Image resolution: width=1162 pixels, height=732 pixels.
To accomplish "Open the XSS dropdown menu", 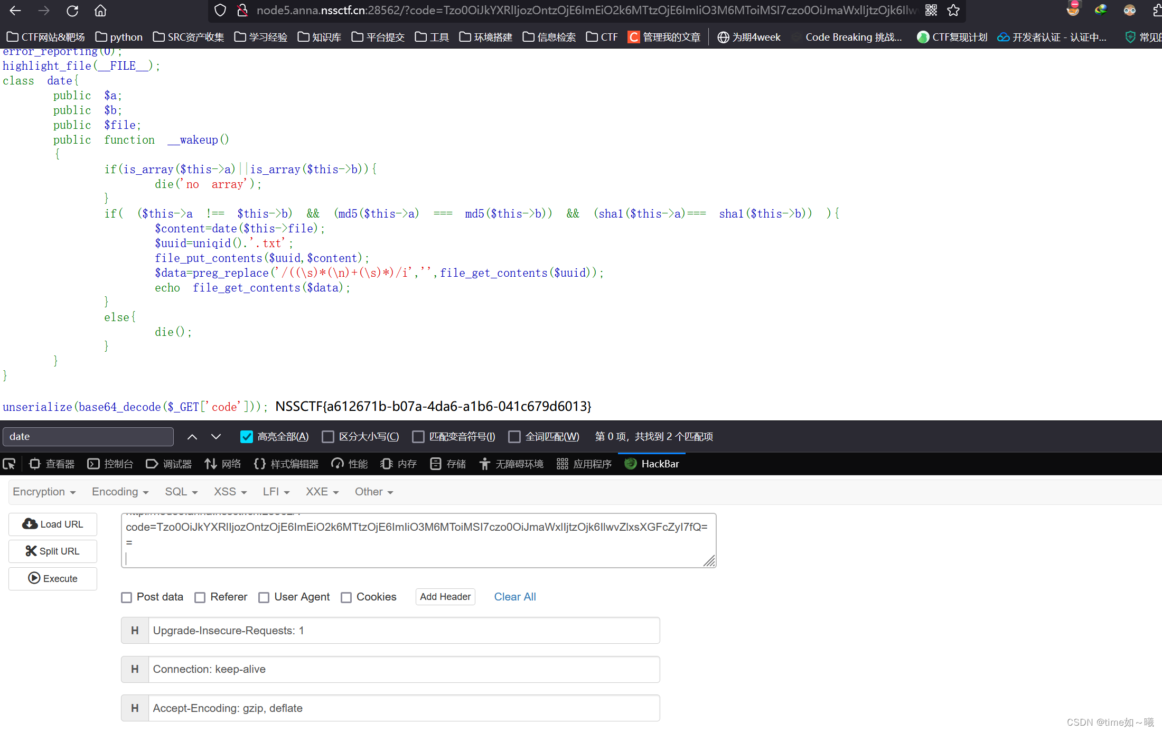I will [229, 492].
